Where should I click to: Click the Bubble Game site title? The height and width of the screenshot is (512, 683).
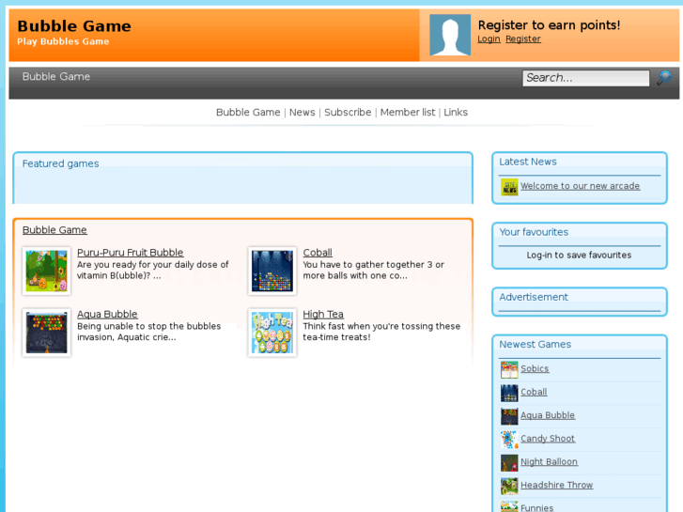(74, 26)
